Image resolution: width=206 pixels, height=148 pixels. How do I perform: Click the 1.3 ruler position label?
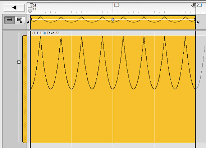coord(116,5)
